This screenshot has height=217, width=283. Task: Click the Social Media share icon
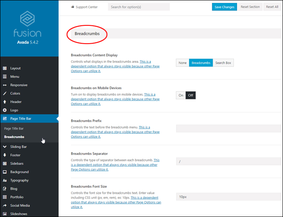click(5, 205)
